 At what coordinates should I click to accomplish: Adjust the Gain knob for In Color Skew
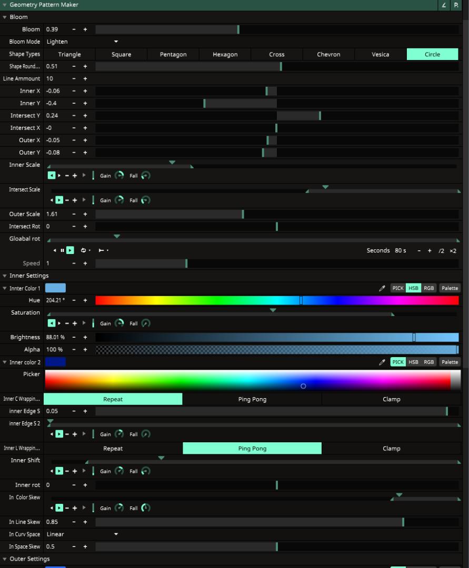pyautogui.click(x=119, y=508)
